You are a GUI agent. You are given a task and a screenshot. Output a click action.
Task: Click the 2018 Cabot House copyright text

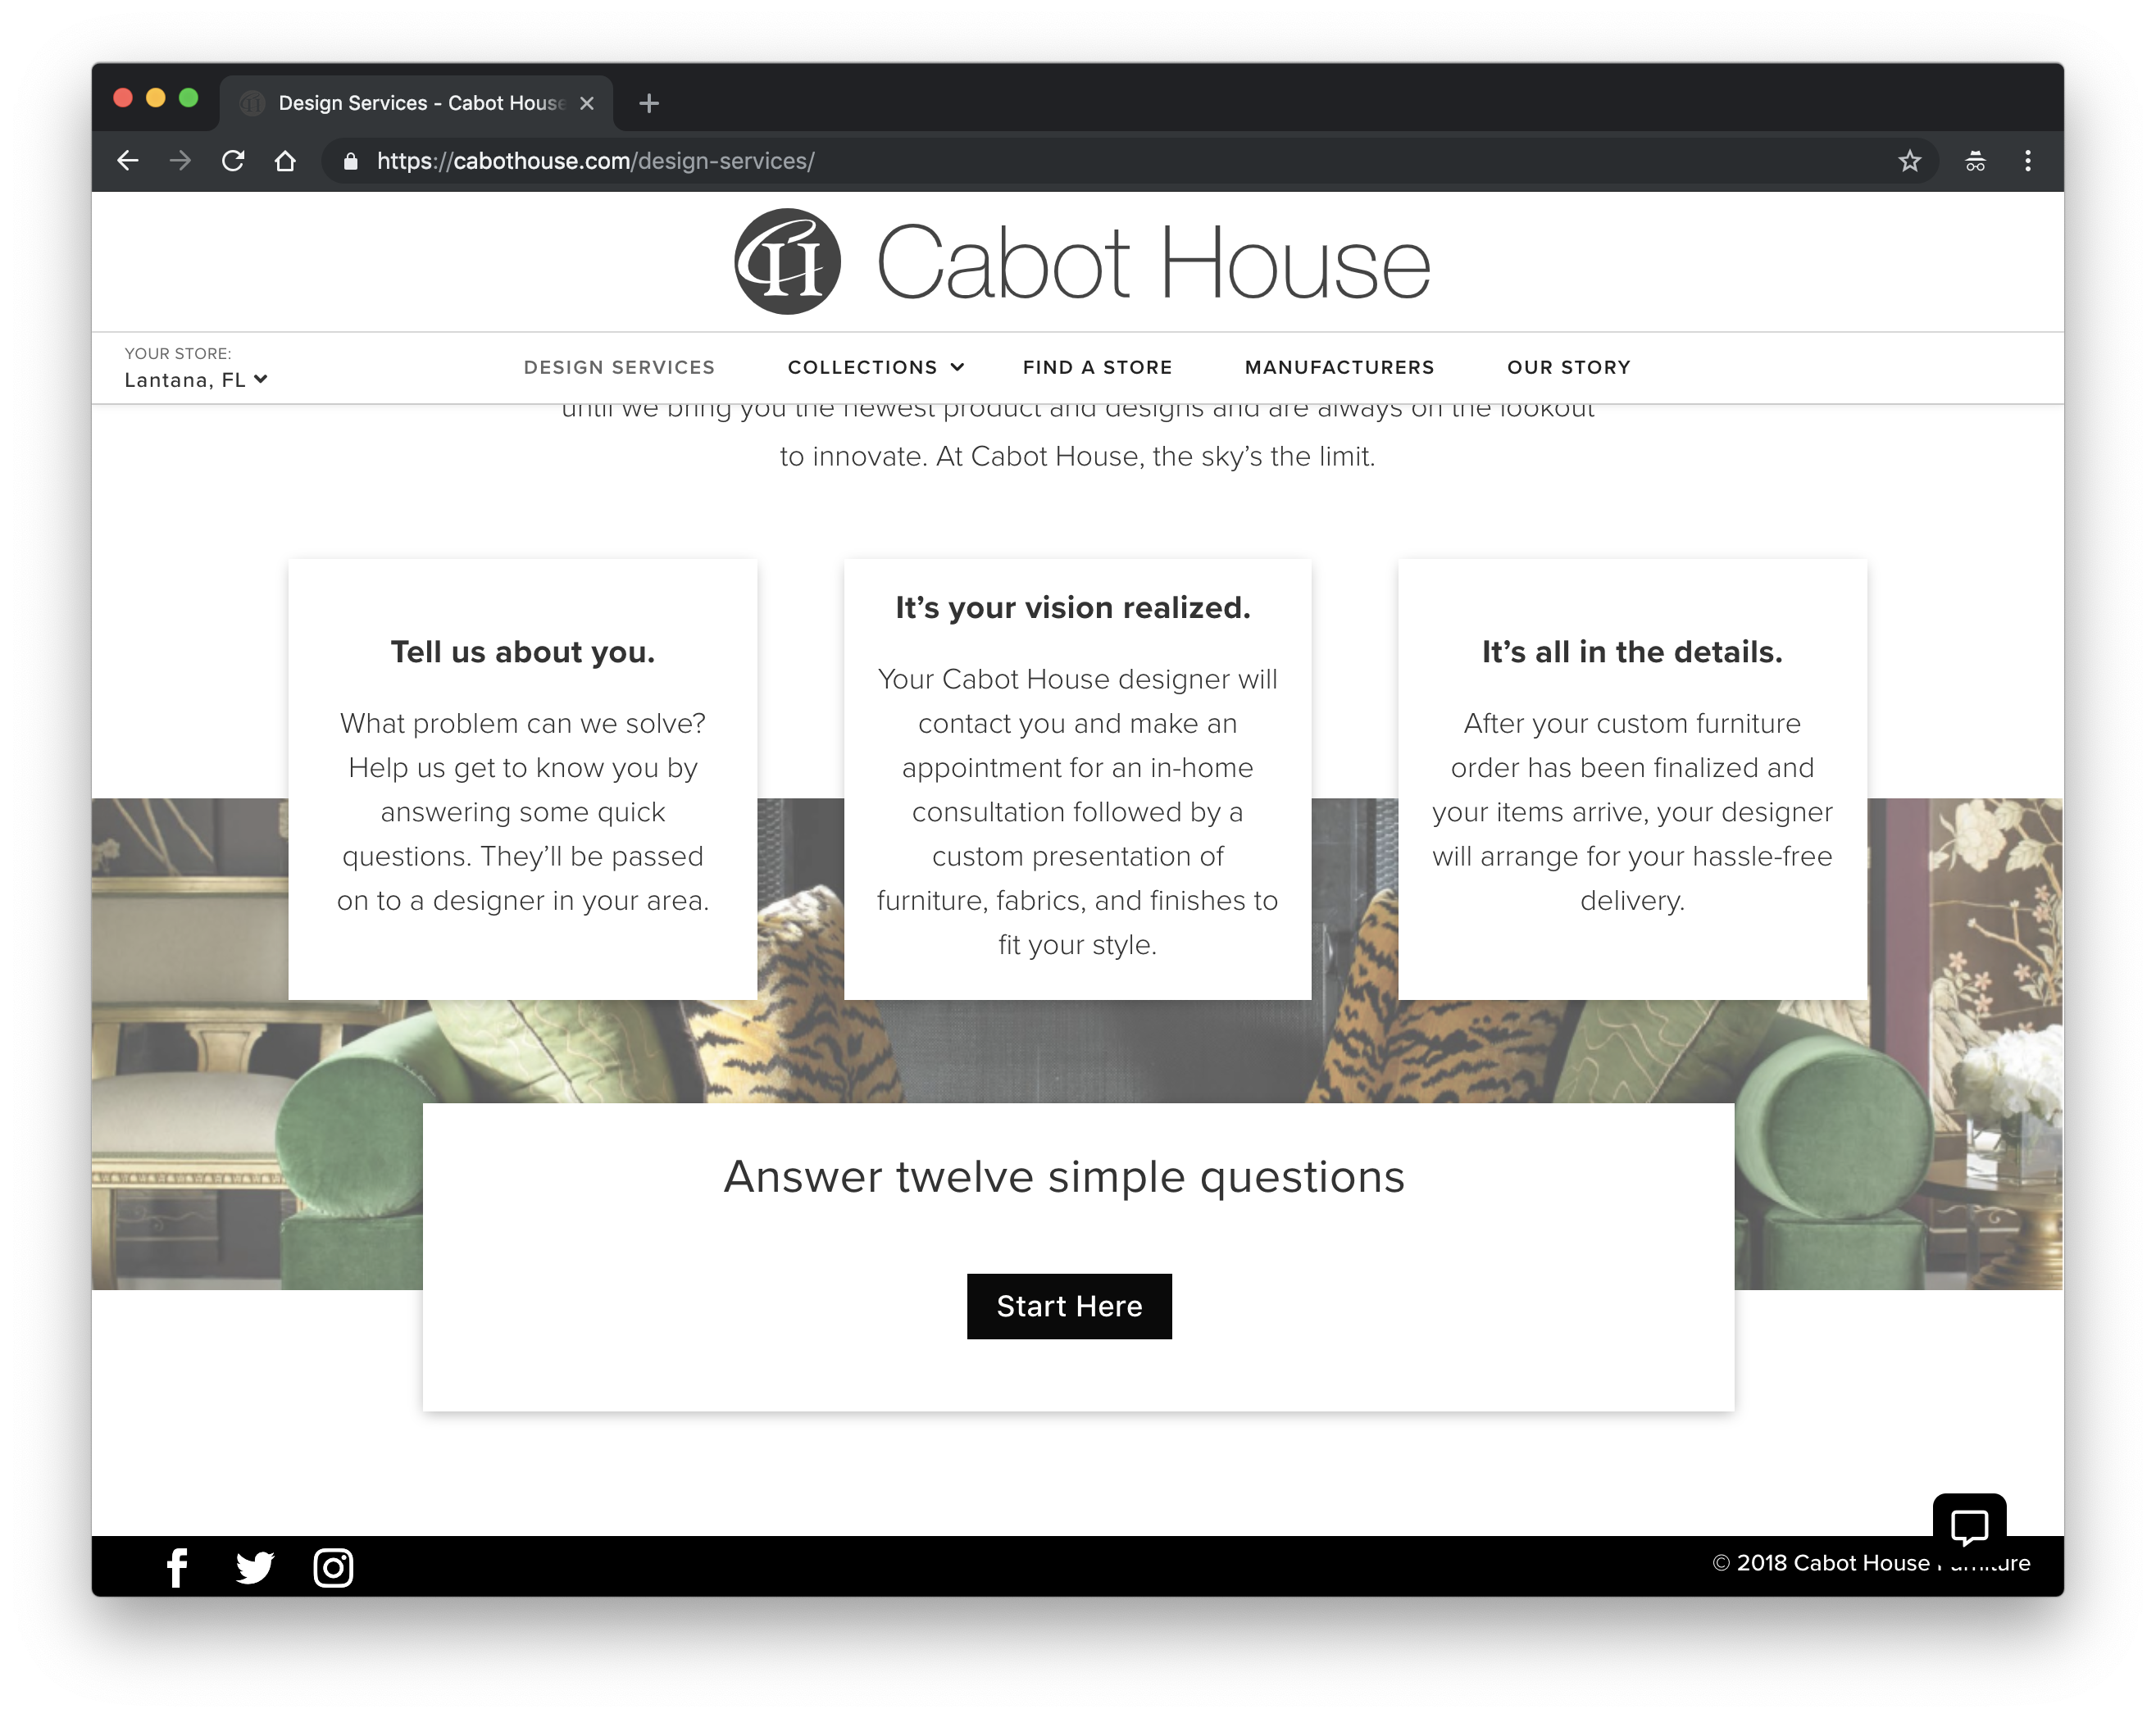(x=1871, y=1563)
